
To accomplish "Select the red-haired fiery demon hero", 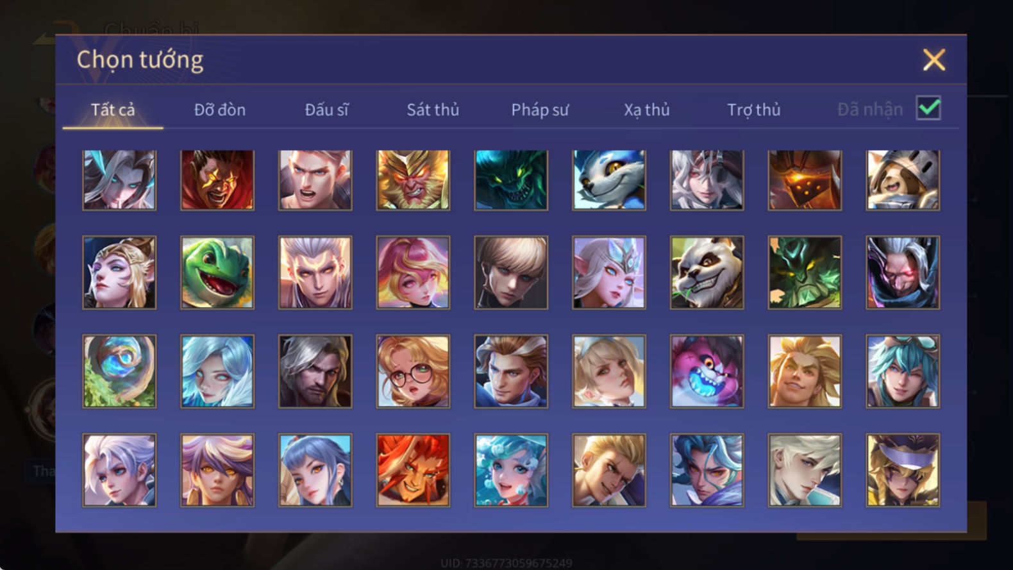I will [413, 470].
